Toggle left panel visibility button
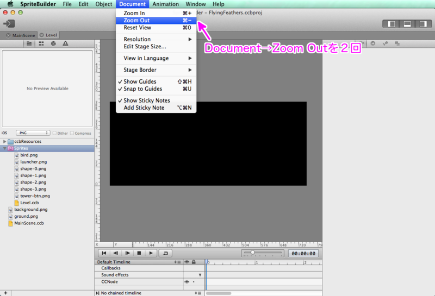This screenshot has width=435, height=296. coord(391,24)
